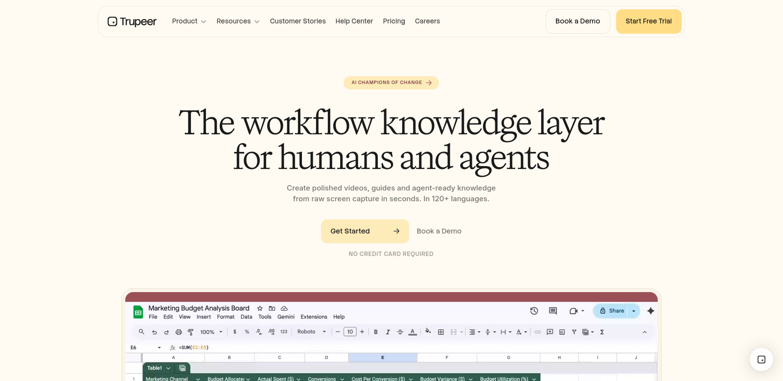Viewport: 783px width, 381px height.
Task: Click the borders grid icon
Action: 441,332
